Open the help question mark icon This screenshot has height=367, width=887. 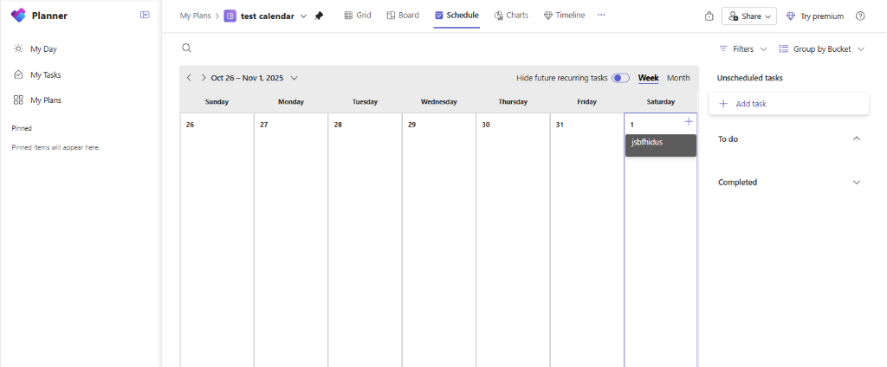pyautogui.click(x=860, y=16)
